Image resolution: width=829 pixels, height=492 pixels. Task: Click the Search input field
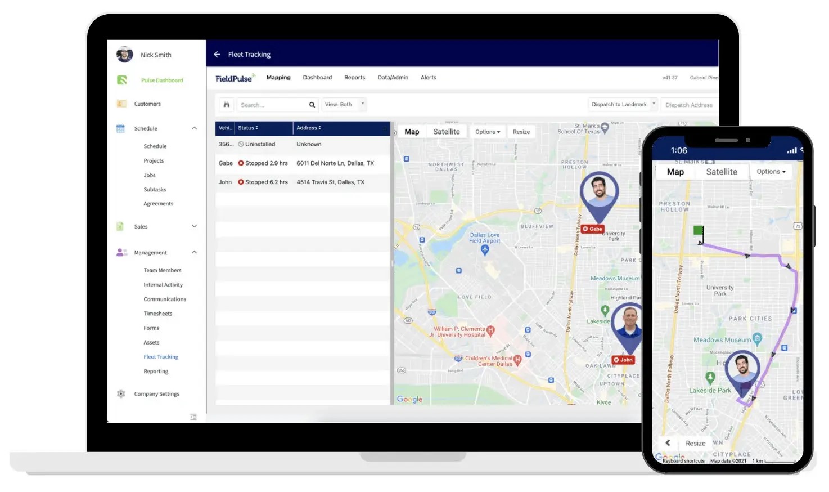point(276,104)
